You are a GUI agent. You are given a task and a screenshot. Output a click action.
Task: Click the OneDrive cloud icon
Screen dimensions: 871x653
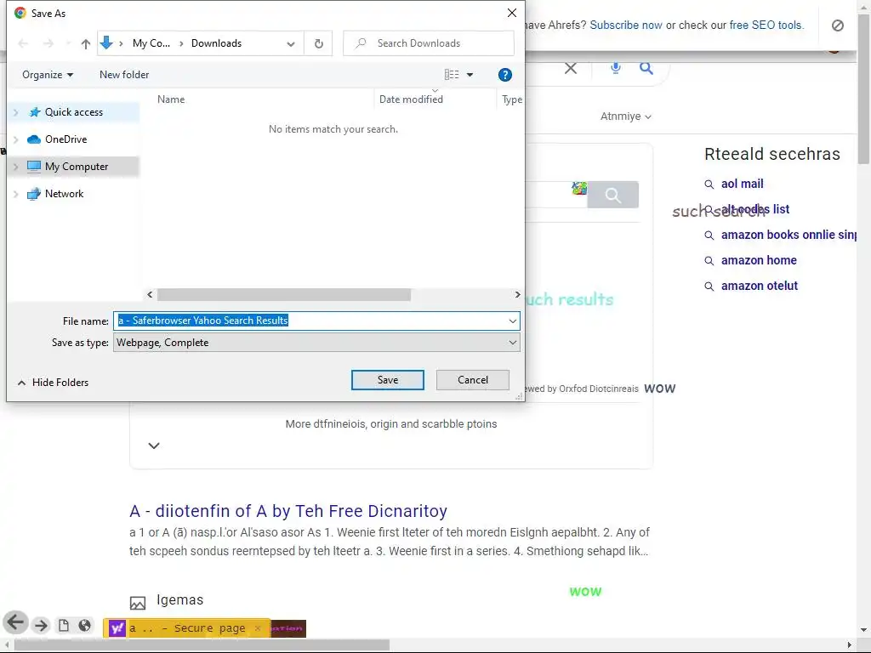(x=34, y=139)
